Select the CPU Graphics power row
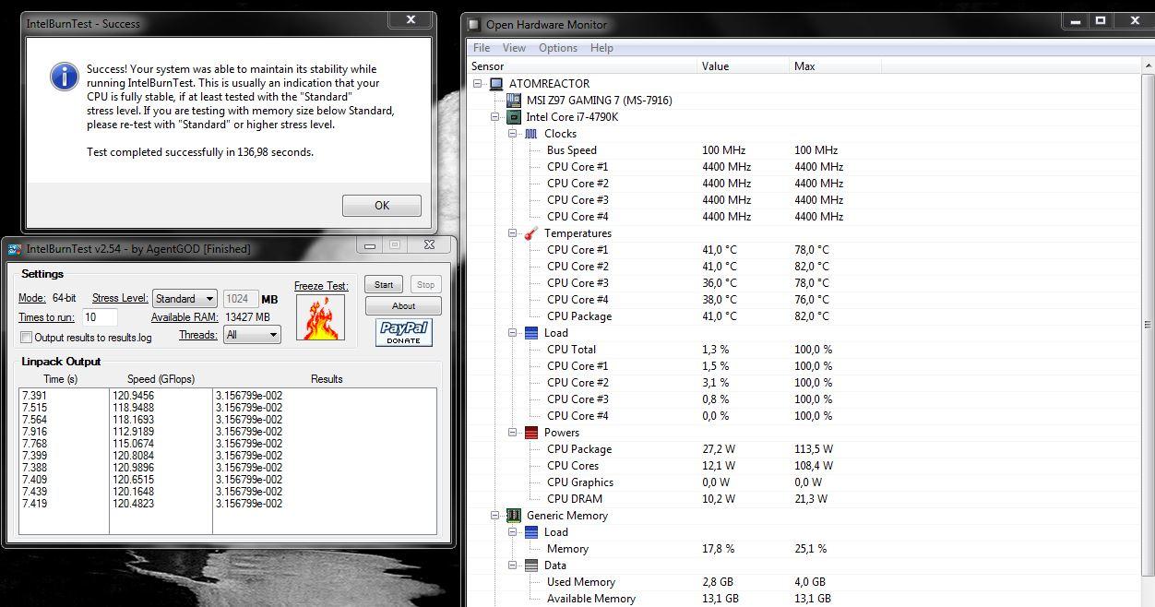This screenshot has width=1155, height=607. (803, 482)
